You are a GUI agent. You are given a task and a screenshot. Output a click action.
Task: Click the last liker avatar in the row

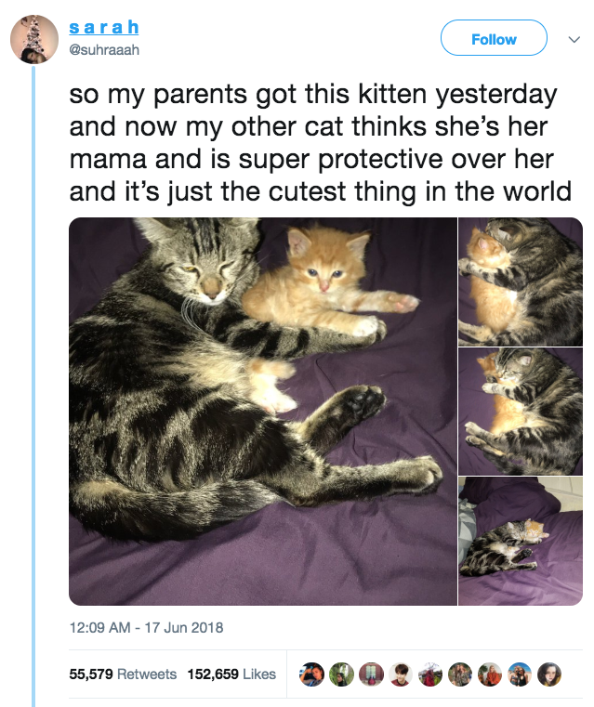[x=550, y=674]
